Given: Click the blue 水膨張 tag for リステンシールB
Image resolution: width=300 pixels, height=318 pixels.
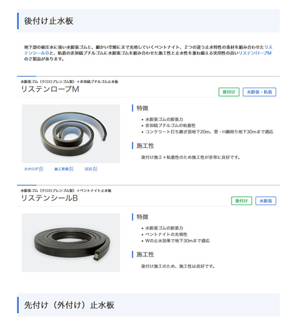Looking at the screenshot, I should pos(266,201).
